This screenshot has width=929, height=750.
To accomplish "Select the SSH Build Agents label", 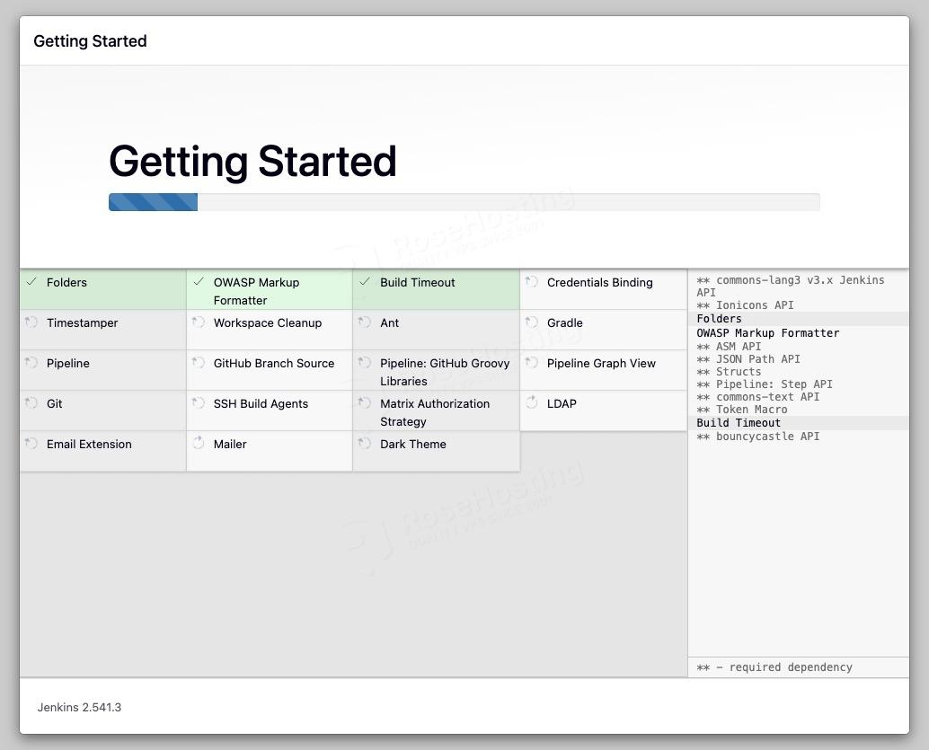I will [x=261, y=403].
